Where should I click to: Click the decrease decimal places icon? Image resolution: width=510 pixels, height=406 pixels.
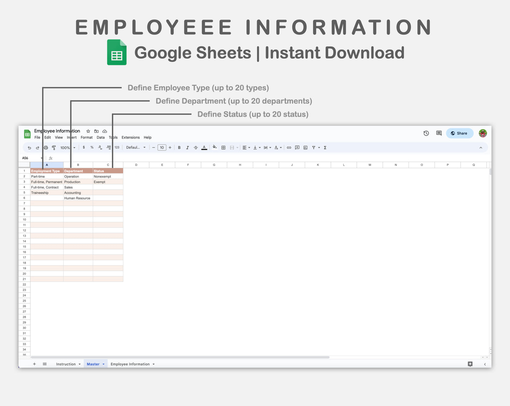click(x=100, y=147)
